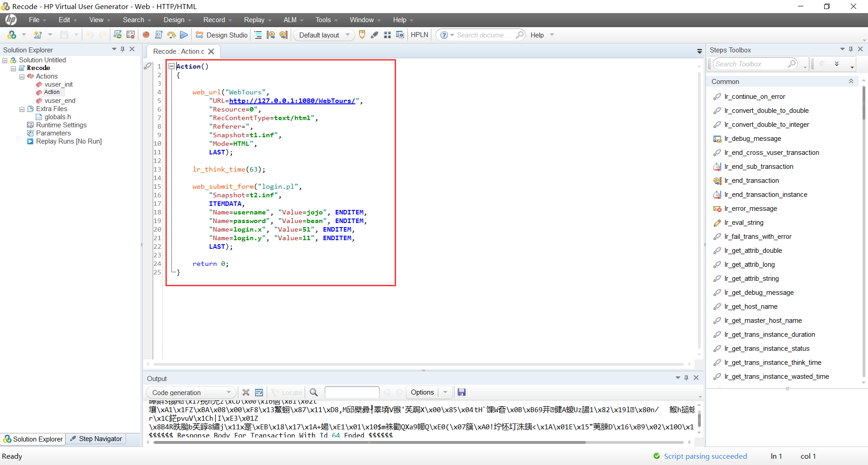This screenshot has height=465, width=868.
Task: Close the Output panel
Action: [696, 378]
